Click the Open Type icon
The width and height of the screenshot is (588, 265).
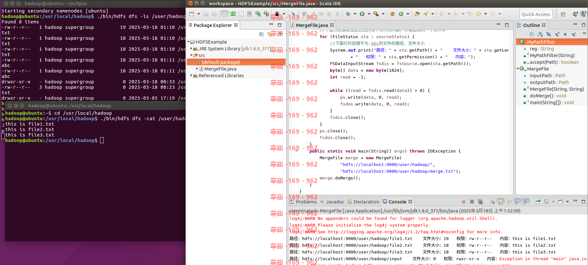pos(417,14)
